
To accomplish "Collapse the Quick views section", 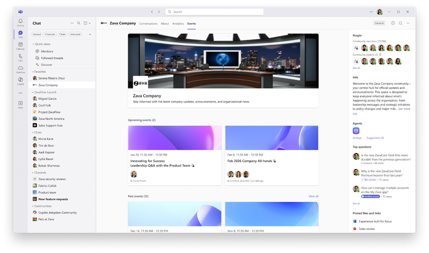I will click(42, 44).
